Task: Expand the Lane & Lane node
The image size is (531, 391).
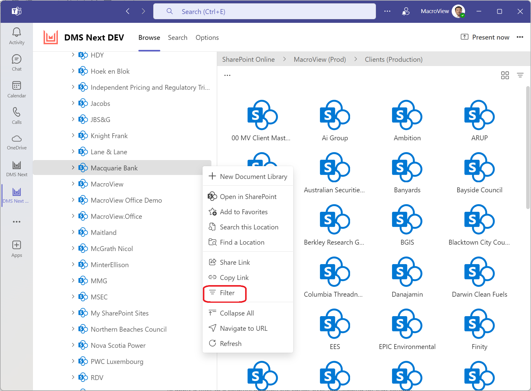Action: [73, 152]
